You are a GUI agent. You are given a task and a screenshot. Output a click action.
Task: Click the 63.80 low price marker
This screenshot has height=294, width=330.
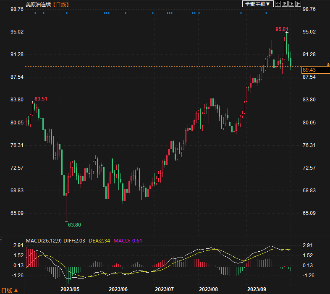(x=74, y=224)
